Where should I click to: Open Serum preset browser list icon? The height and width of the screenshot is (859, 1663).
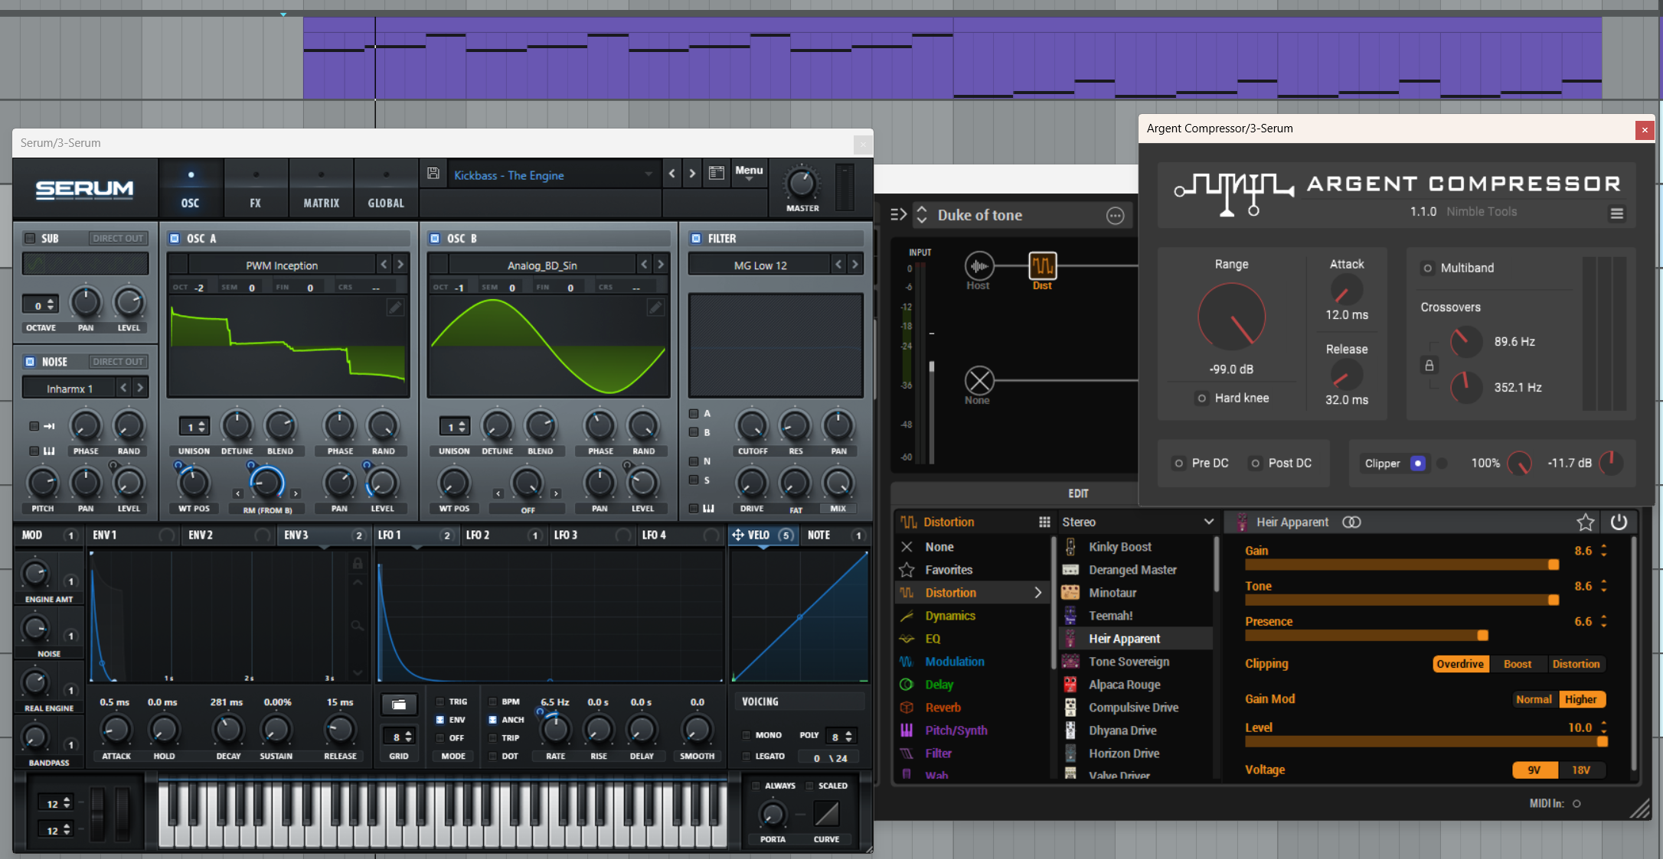(x=717, y=174)
